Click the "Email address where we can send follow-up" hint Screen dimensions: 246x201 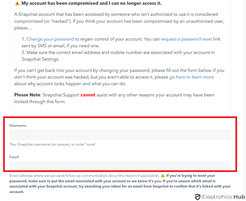point(84,176)
